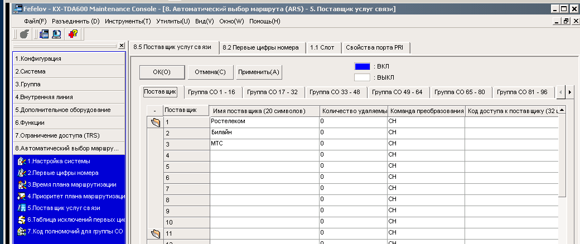The height and width of the screenshot is (244, 580).
Task: Switch to Группа СО 81 - 96 tab
Action: [524, 92]
